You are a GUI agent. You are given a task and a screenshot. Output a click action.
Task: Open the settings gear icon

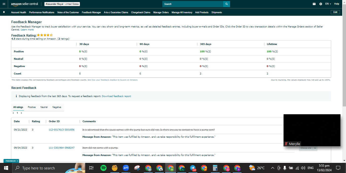coord(321,4)
